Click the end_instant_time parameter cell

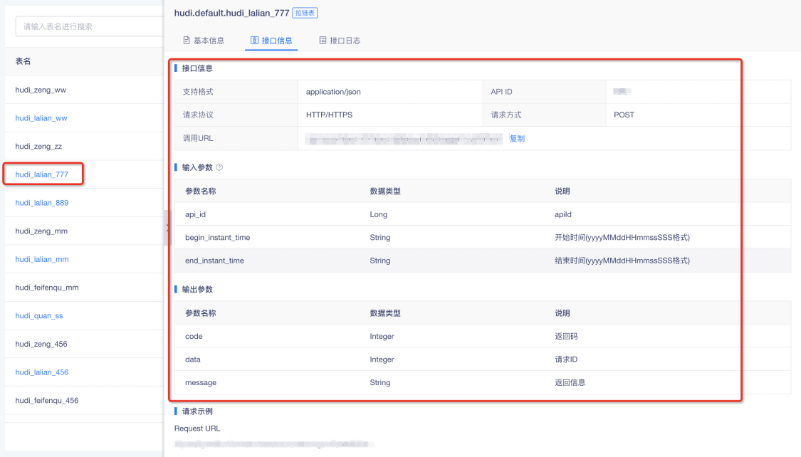(x=214, y=261)
